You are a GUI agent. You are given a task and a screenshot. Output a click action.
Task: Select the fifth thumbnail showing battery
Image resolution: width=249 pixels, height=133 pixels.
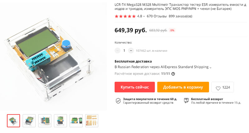[x=76, y=121]
